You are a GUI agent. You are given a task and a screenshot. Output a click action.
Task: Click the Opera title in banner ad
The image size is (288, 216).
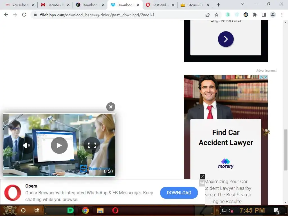(x=31, y=186)
